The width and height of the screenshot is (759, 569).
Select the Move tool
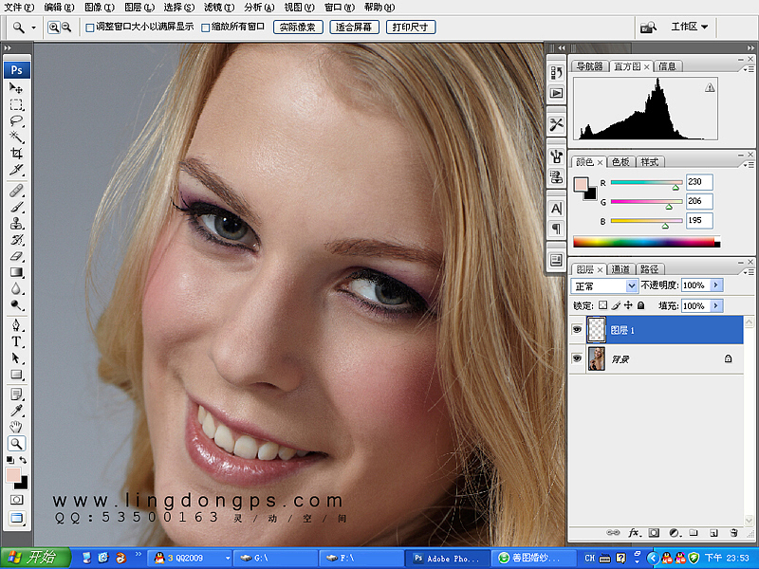16,88
